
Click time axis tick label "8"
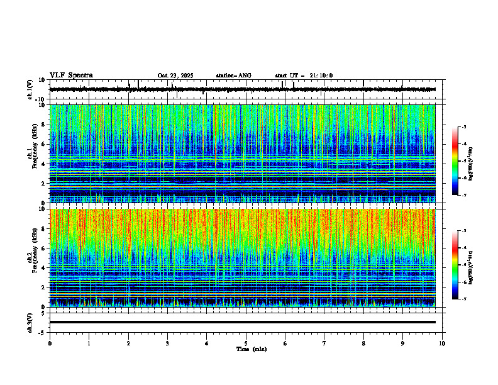click(363, 343)
